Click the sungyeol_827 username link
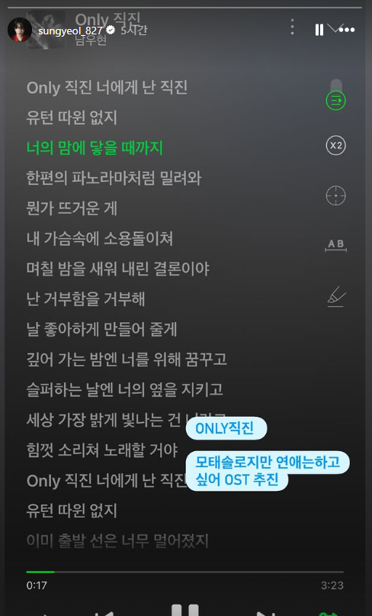The height and width of the screenshot is (616, 372). (x=70, y=31)
